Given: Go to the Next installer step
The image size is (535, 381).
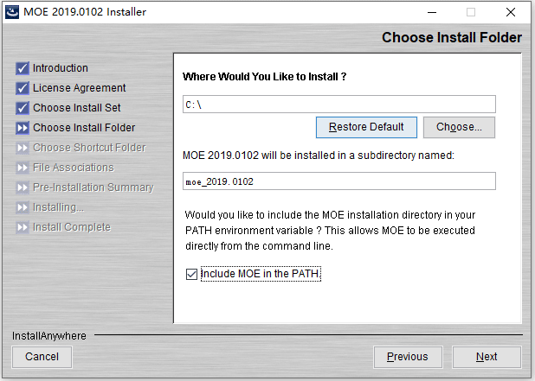Looking at the screenshot, I should [x=487, y=357].
